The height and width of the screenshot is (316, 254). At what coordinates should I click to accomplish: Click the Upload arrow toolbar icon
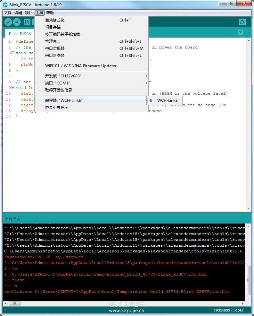(x=17, y=22)
